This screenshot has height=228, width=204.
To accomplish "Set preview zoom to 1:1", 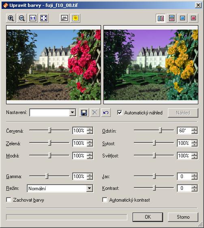I will [33, 18].
